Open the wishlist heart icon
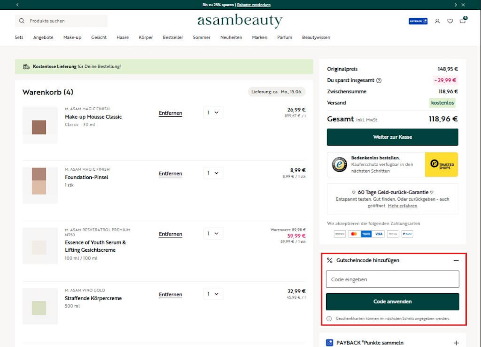Screen dimensions: 481x347 point(450,21)
